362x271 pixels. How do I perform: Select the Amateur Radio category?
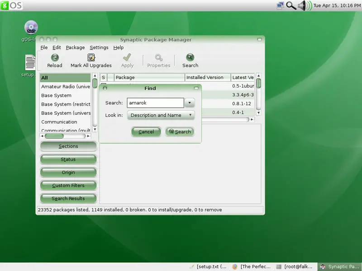coord(65,87)
